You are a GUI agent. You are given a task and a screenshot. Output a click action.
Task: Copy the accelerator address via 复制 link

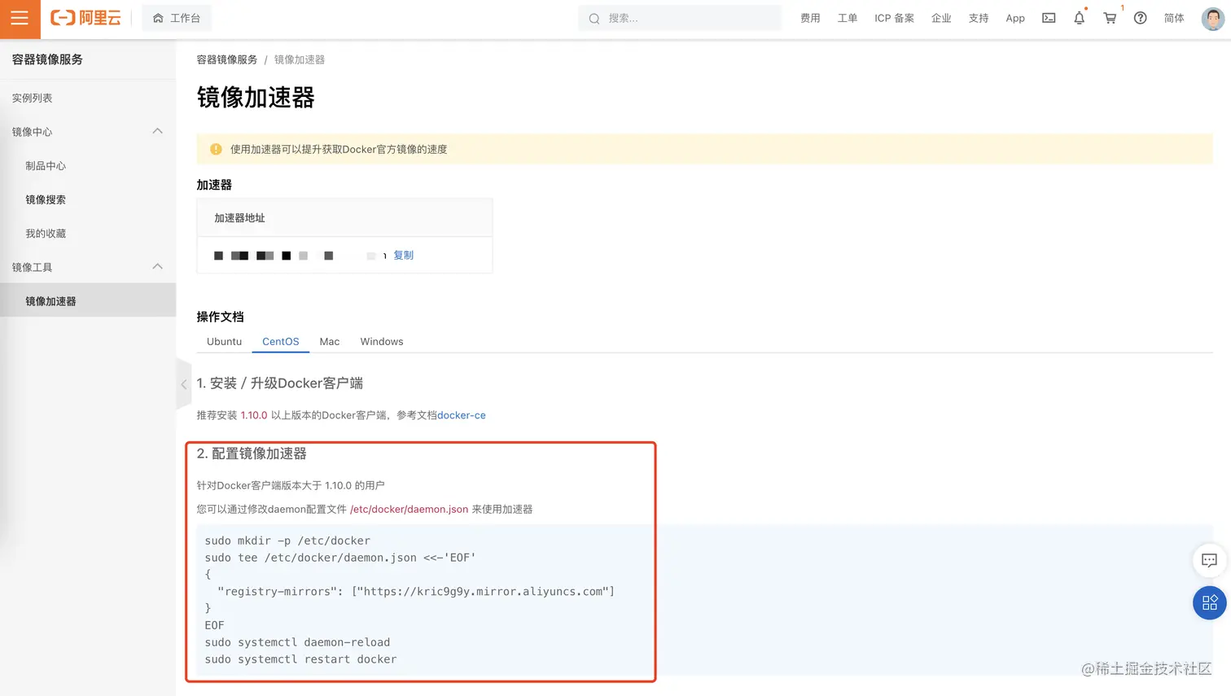pos(403,255)
